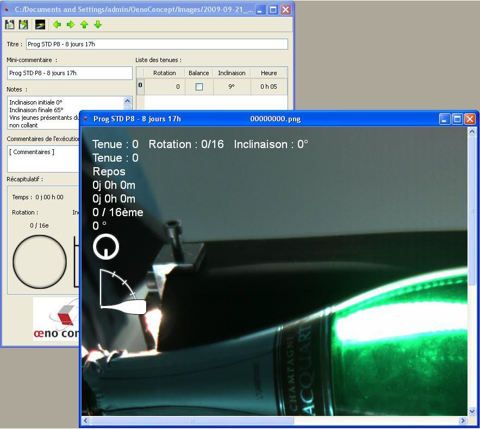Maximize the Prog STD P8 image window
Viewport: 480px width, 429px height.
click(457, 119)
